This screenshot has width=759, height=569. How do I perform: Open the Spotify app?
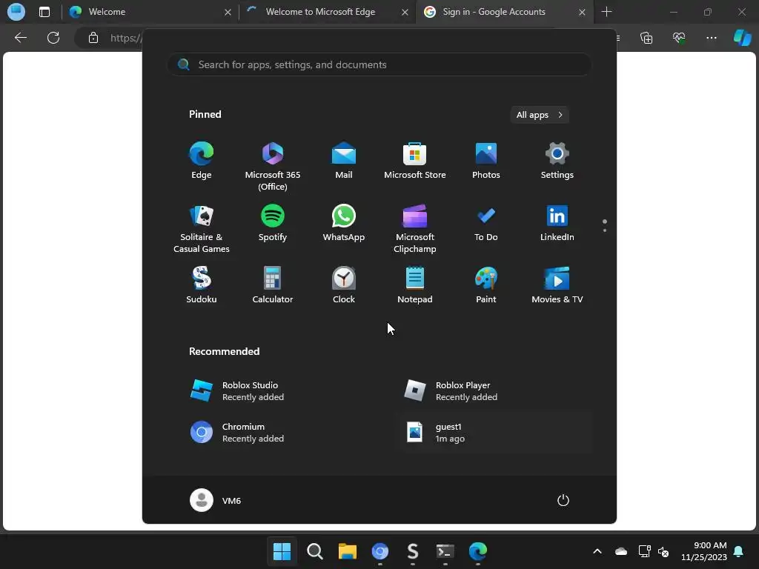tap(273, 223)
